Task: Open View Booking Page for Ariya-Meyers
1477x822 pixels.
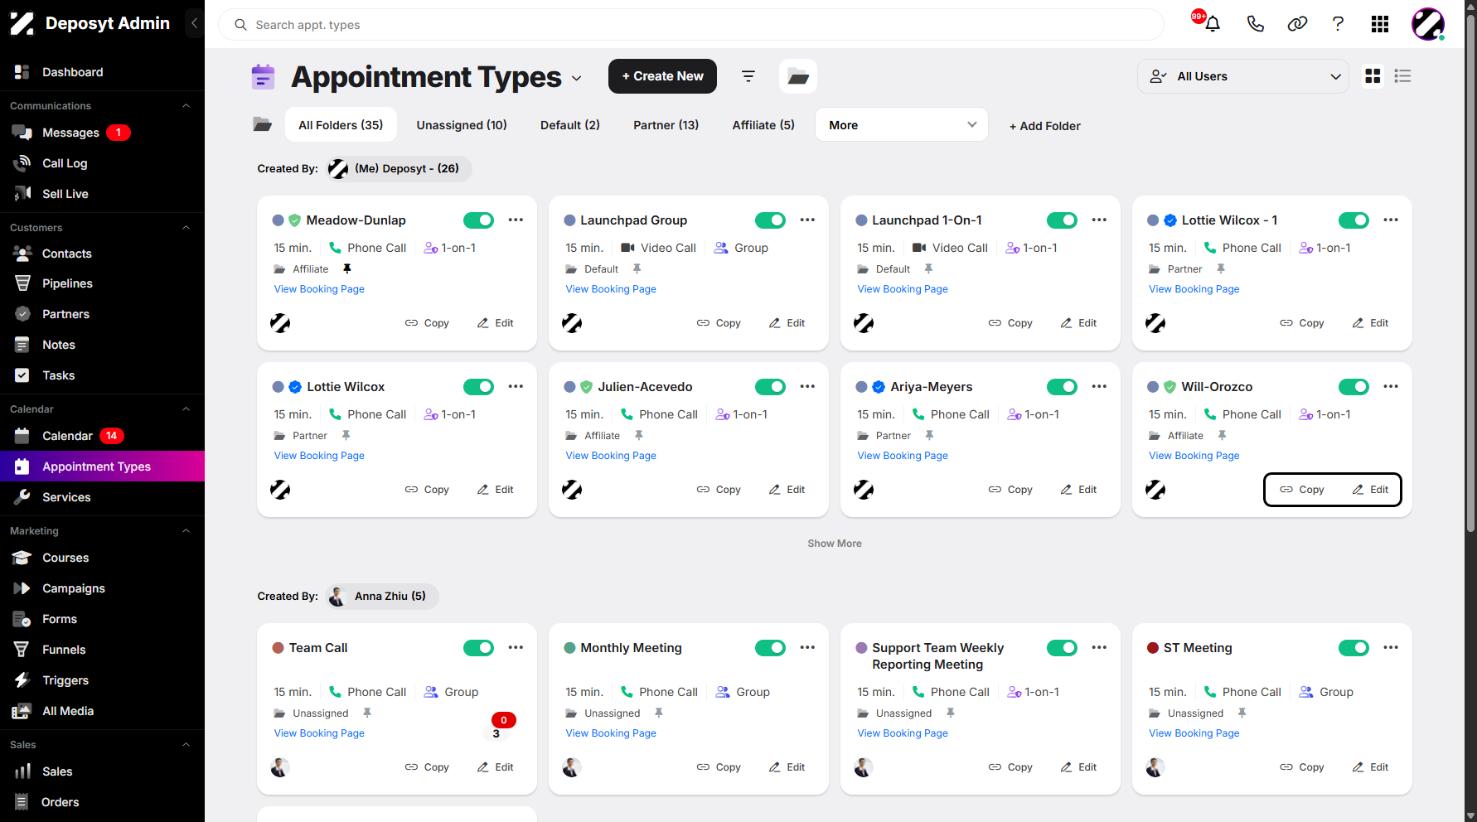Action: pyautogui.click(x=903, y=456)
